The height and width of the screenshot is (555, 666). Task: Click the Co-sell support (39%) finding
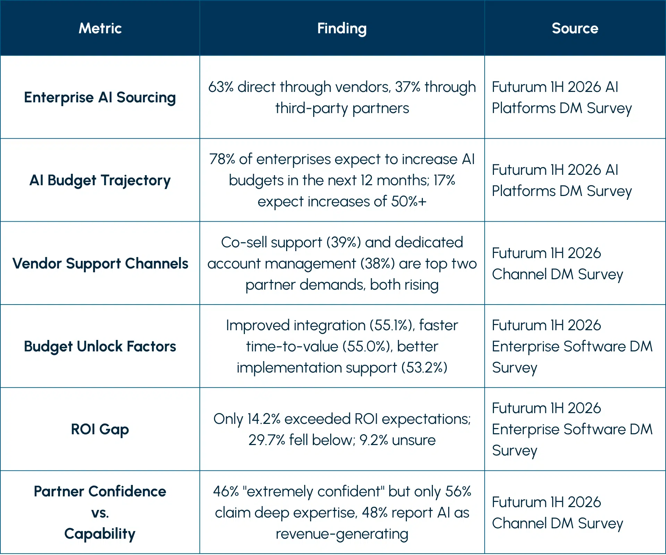coord(342,263)
